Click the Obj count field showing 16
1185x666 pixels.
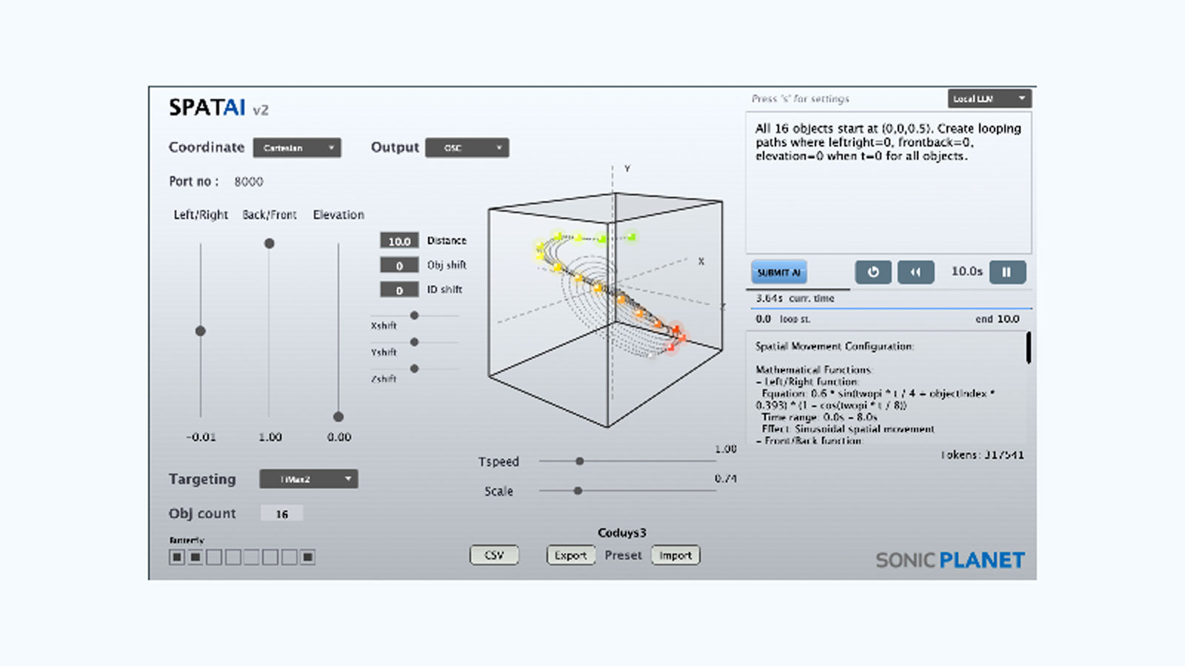pos(281,514)
